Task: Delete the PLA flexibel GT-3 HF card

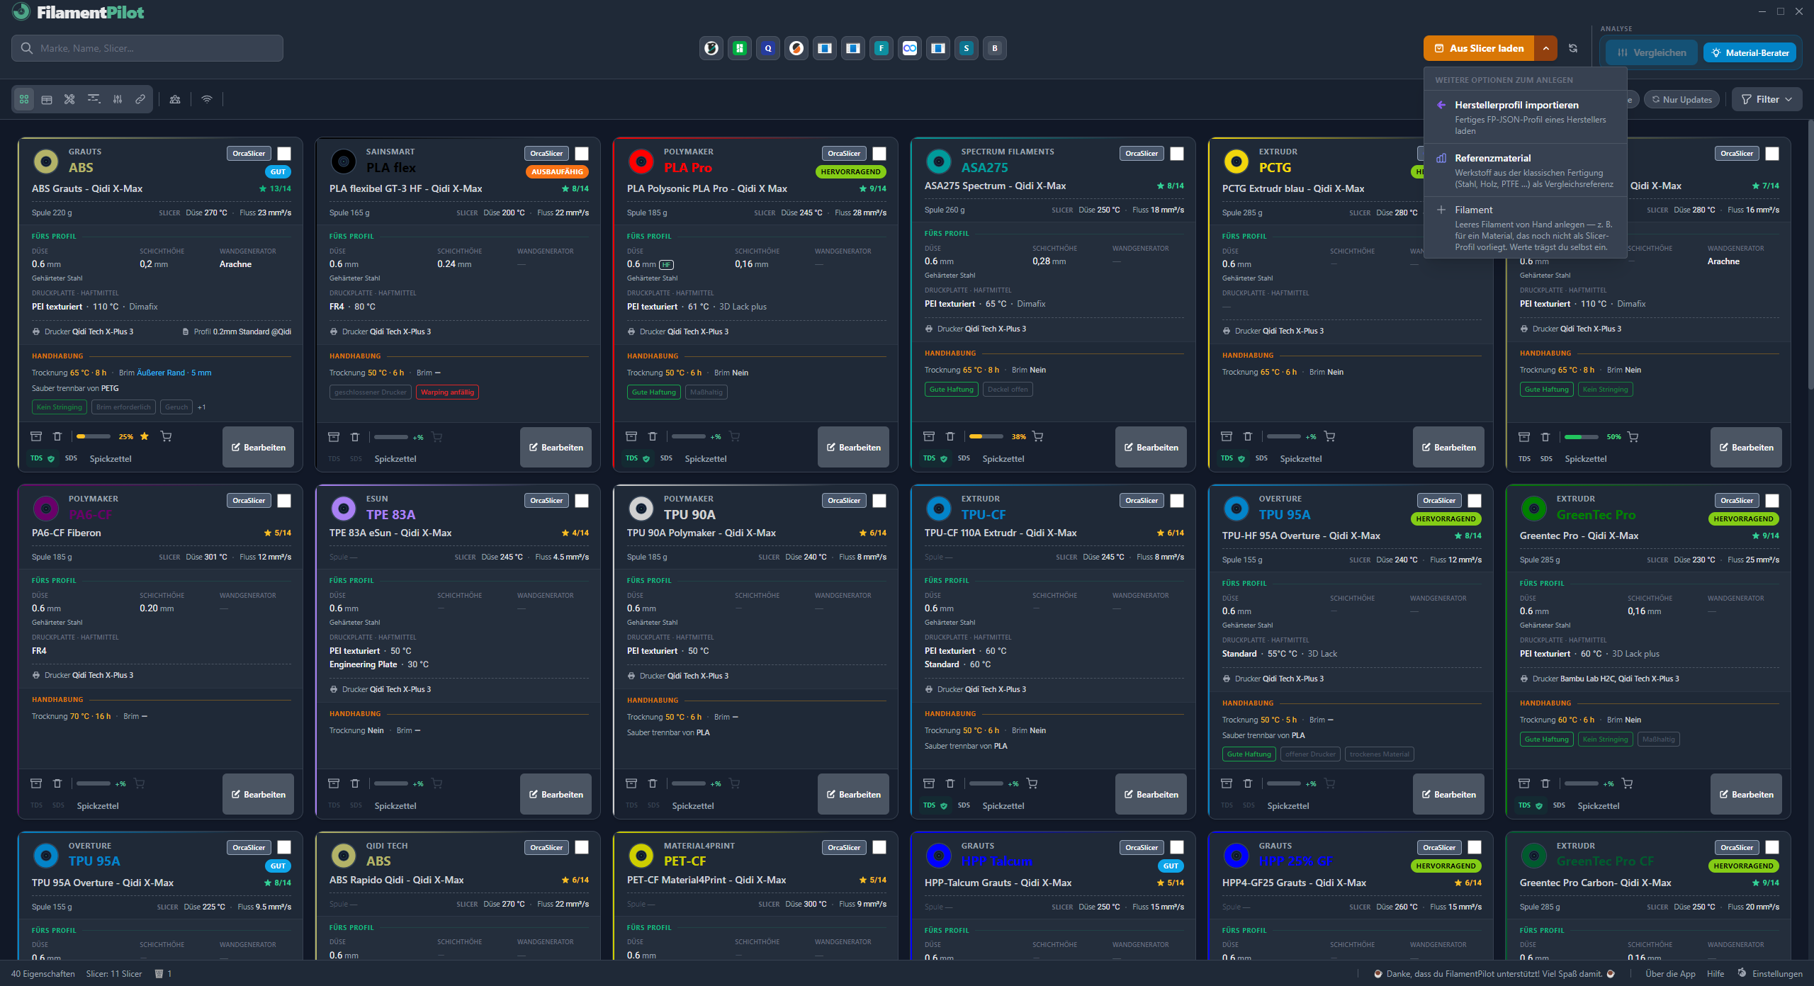Action: (355, 437)
